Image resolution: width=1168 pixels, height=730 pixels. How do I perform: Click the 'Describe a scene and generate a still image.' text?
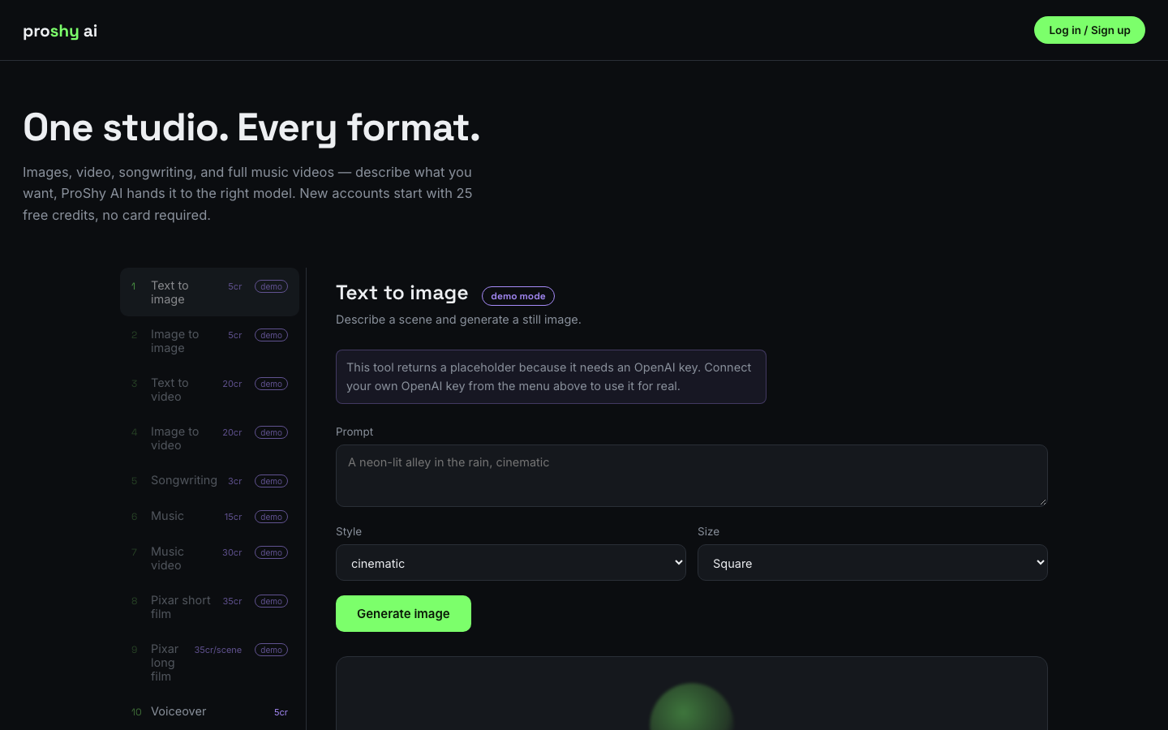(x=458, y=320)
